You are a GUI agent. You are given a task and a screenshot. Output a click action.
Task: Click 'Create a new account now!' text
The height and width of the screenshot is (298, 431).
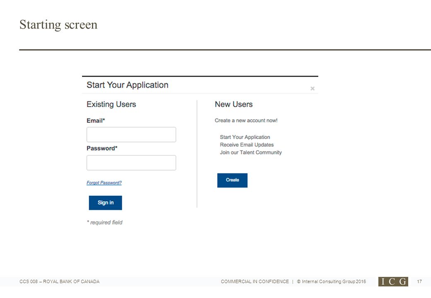246,120
